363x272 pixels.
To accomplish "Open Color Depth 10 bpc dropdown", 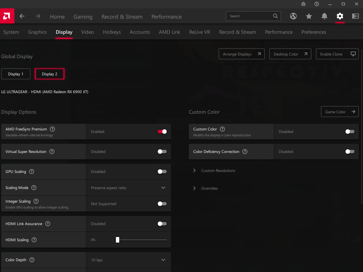I will click(129, 260).
